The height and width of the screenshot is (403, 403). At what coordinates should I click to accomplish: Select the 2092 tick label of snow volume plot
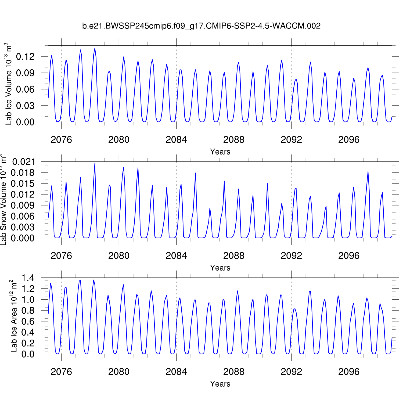tap(291, 256)
